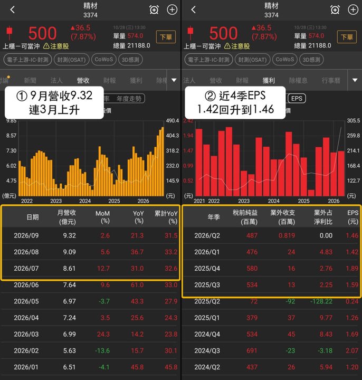
Task: Tap 2025/Q4 earnings row
Action: click(x=271, y=268)
